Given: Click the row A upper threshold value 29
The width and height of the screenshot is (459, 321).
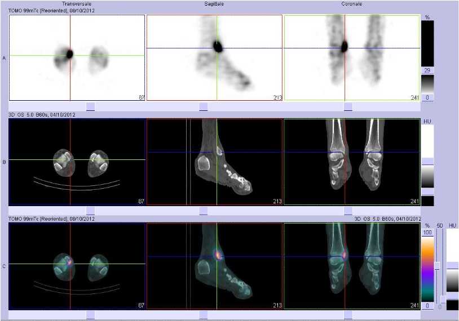Looking at the screenshot, I should 427,70.
